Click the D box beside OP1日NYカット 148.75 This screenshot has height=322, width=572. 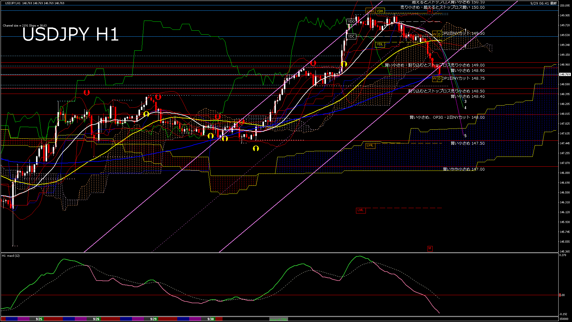tap(439, 79)
